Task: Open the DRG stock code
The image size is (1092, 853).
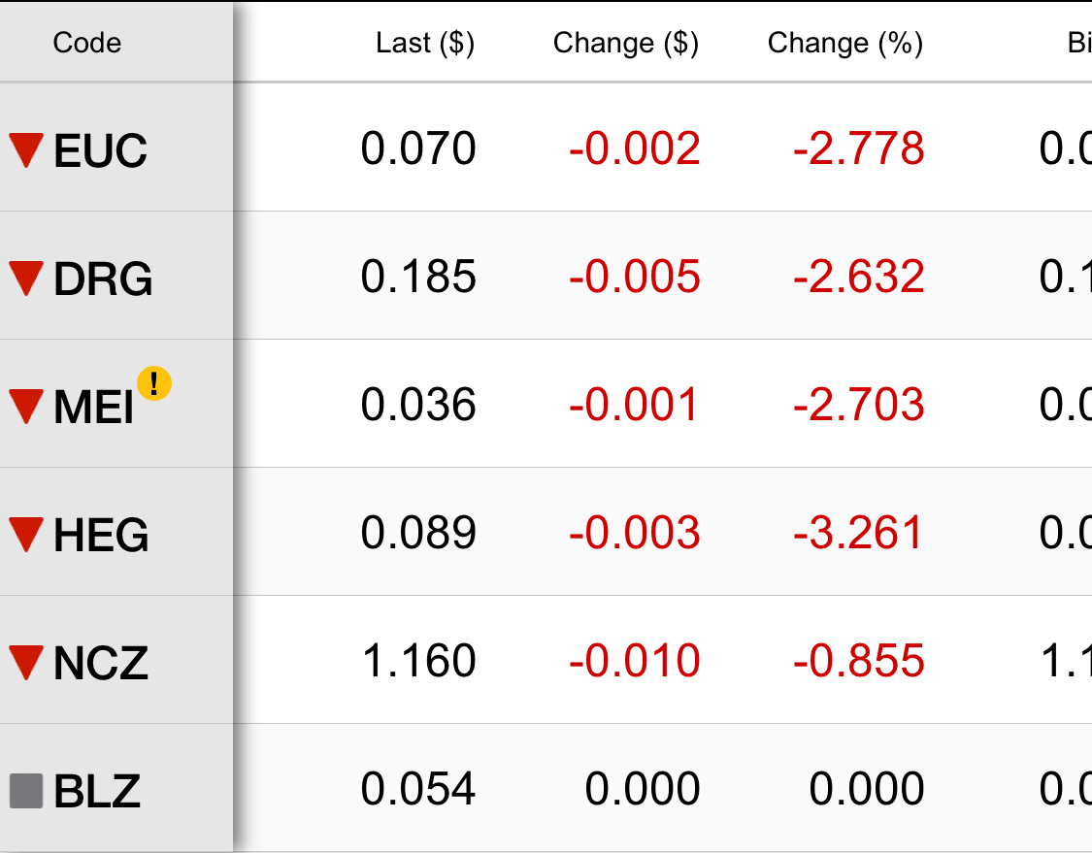Action: pos(103,279)
